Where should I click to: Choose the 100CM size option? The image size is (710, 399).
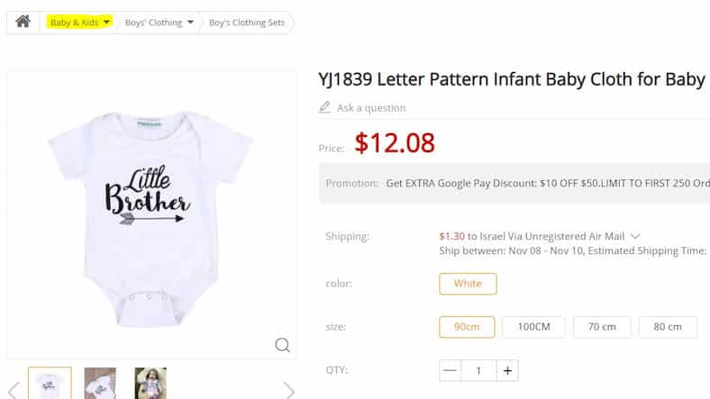(x=532, y=326)
